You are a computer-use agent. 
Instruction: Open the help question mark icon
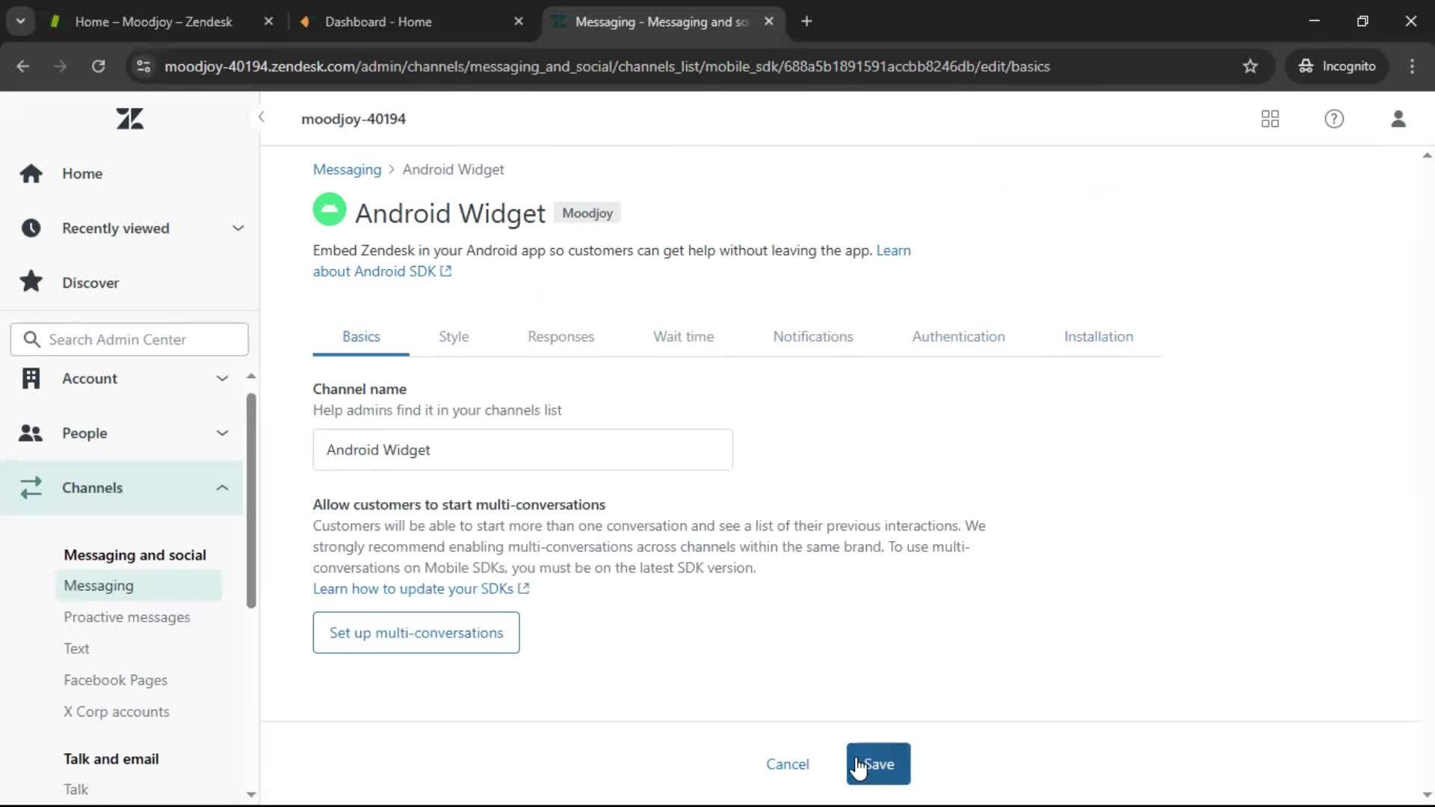pyautogui.click(x=1333, y=119)
